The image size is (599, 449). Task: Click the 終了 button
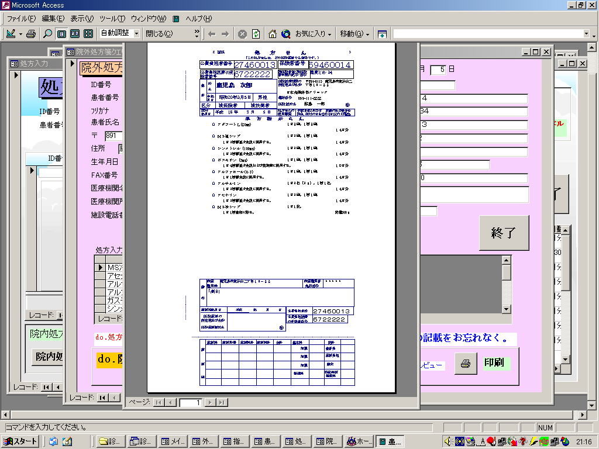pos(504,233)
